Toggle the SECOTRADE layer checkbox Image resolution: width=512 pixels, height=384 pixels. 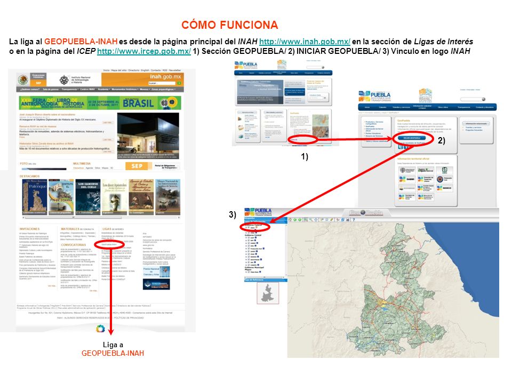click(x=249, y=260)
